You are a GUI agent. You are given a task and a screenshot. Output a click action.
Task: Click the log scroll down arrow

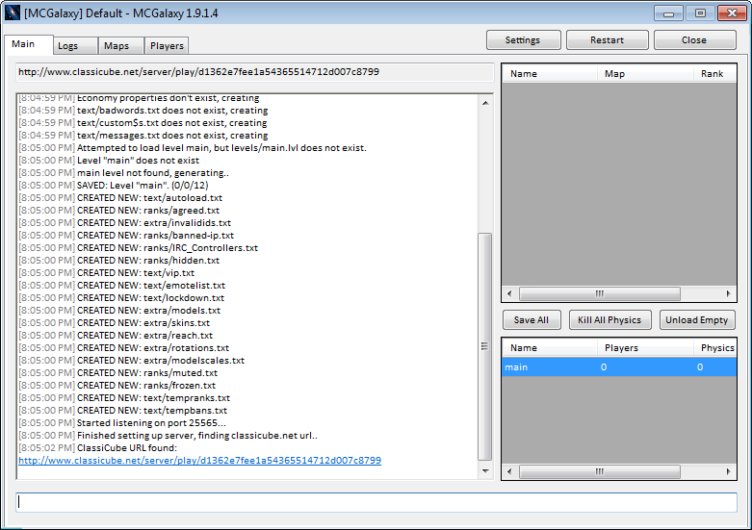point(485,471)
